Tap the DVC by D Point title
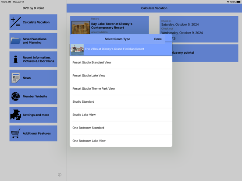The height and width of the screenshot is (181, 242). tap(33, 8)
